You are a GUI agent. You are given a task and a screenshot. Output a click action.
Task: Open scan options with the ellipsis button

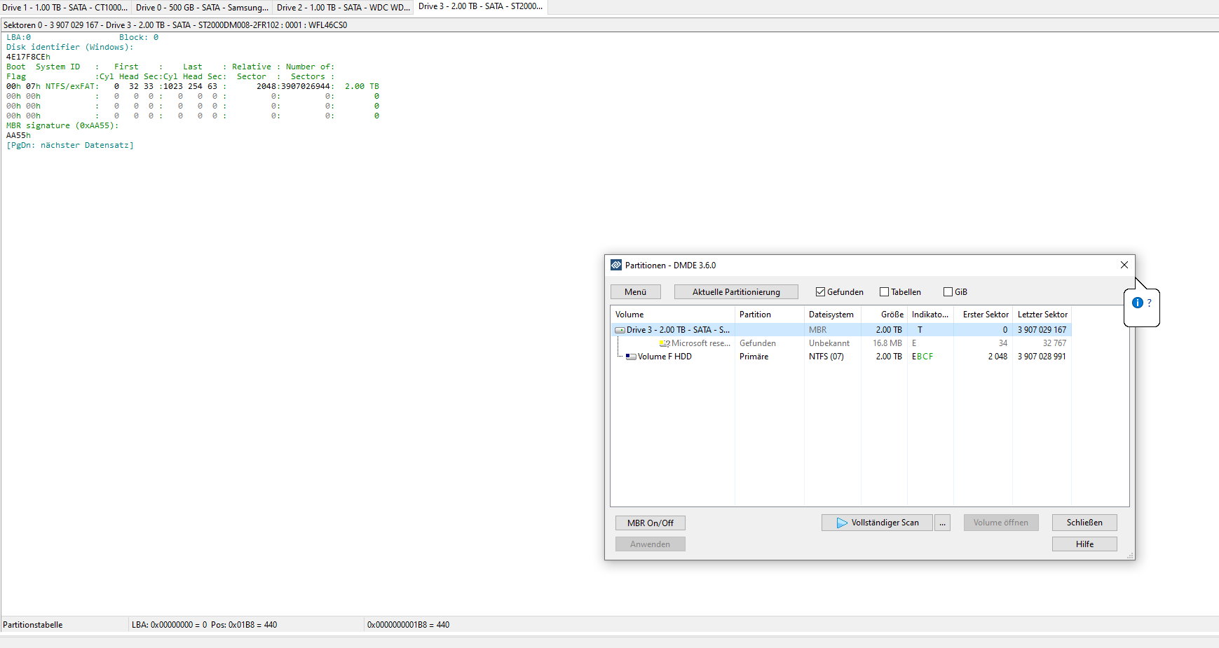942,523
